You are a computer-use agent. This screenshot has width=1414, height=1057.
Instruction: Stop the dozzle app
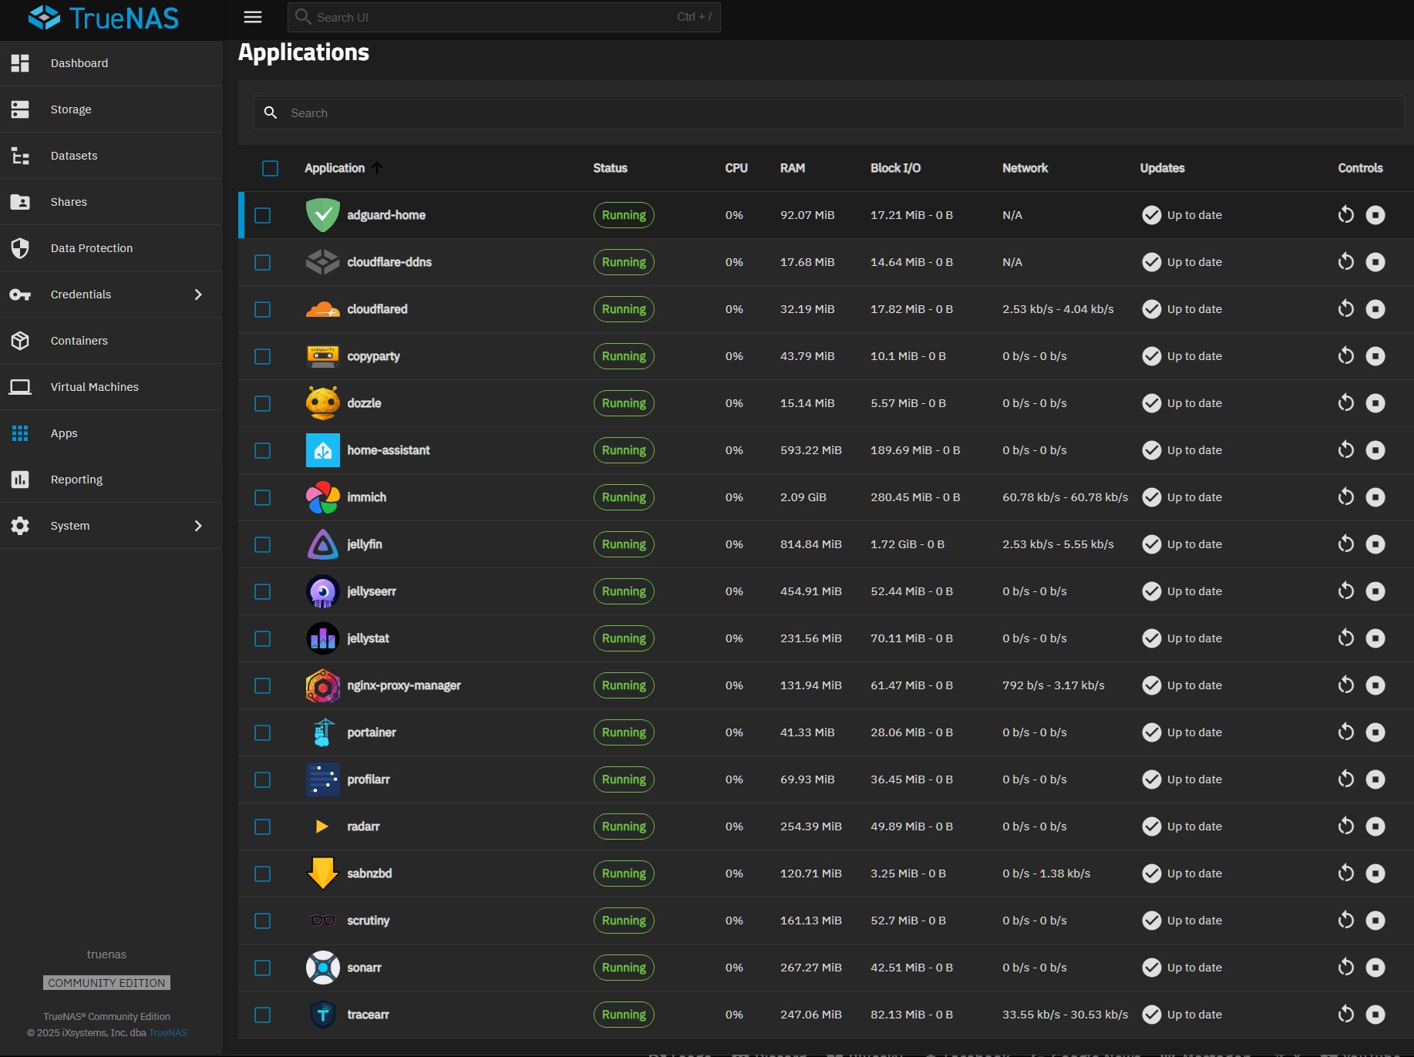tap(1375, 403)
